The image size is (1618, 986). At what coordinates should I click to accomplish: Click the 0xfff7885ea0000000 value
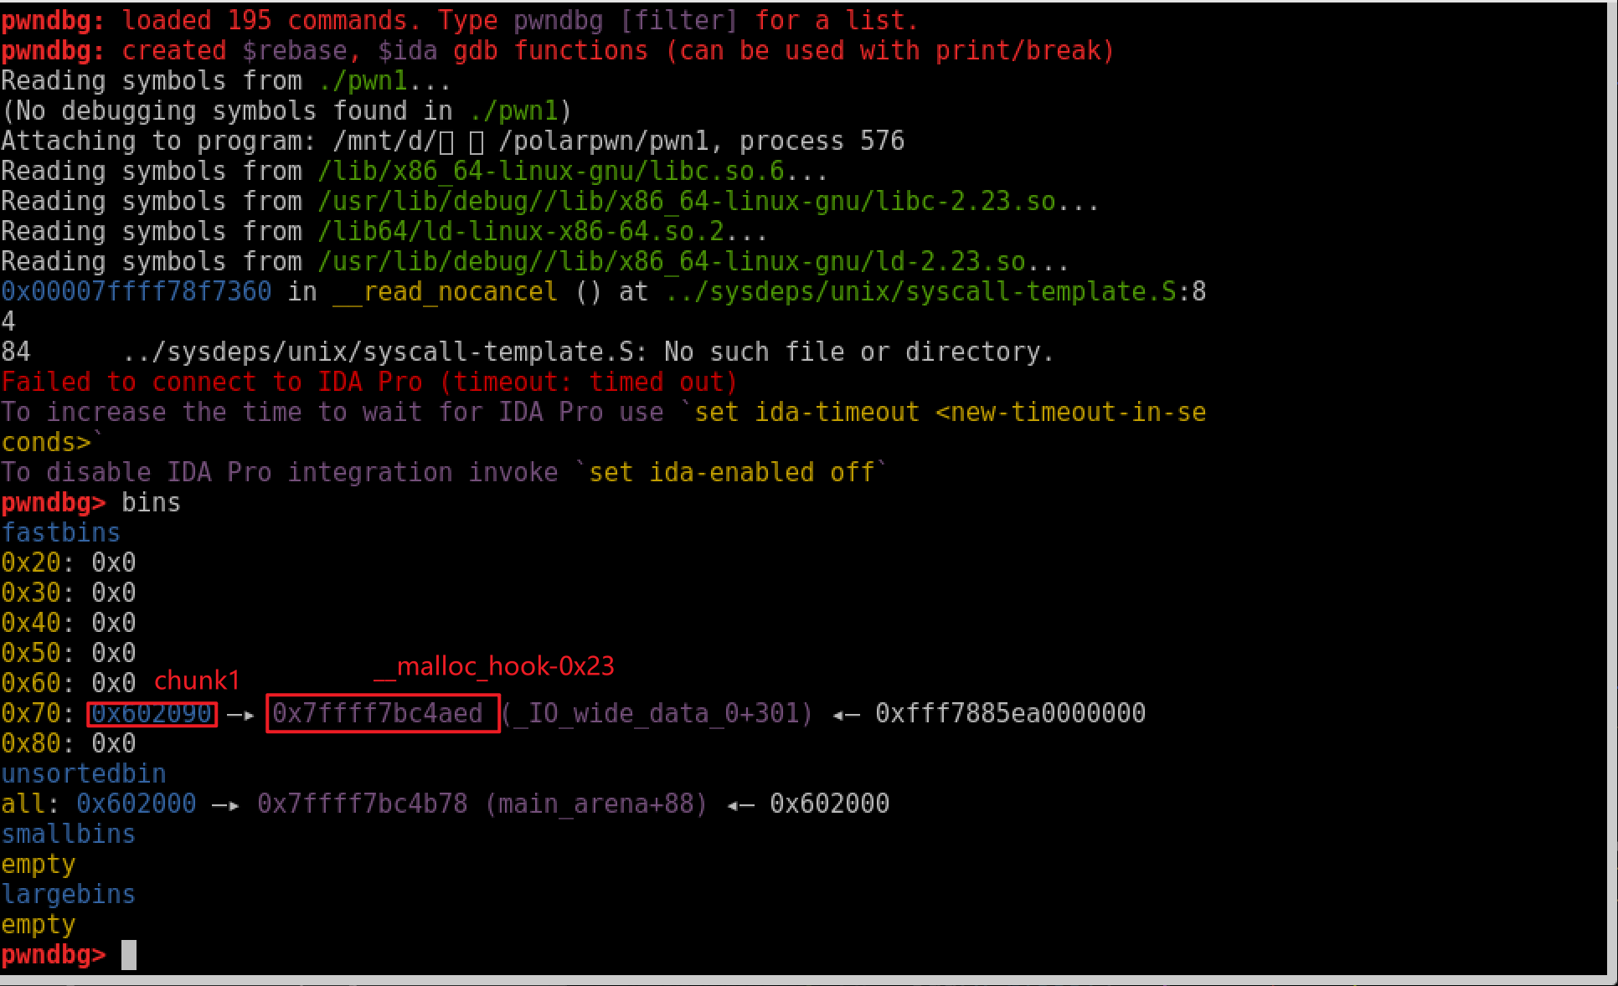1010,713
